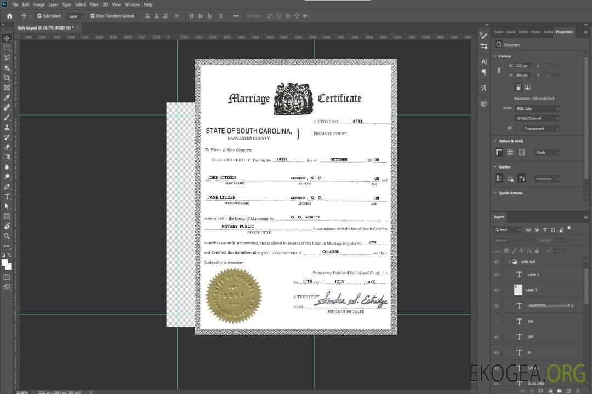Select the Lasso tool
This screenshot has width=592, height=394.
pos(7,57)
